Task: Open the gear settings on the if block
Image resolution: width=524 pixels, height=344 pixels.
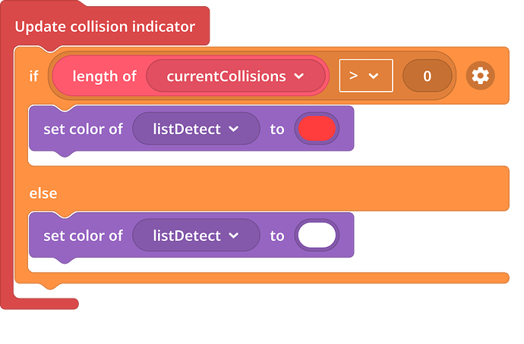Action: click(x=480, y=76)
